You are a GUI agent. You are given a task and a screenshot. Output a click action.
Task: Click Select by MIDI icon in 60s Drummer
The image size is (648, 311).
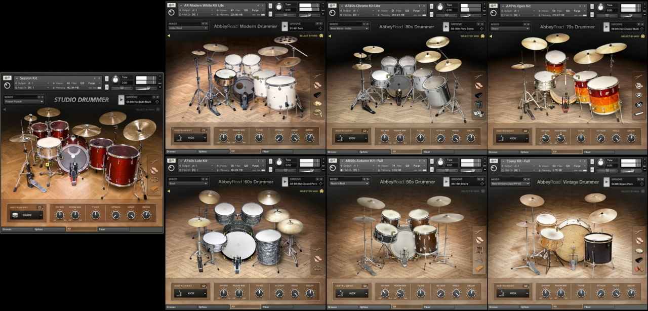pyautogui.click(x=321, y=191)
